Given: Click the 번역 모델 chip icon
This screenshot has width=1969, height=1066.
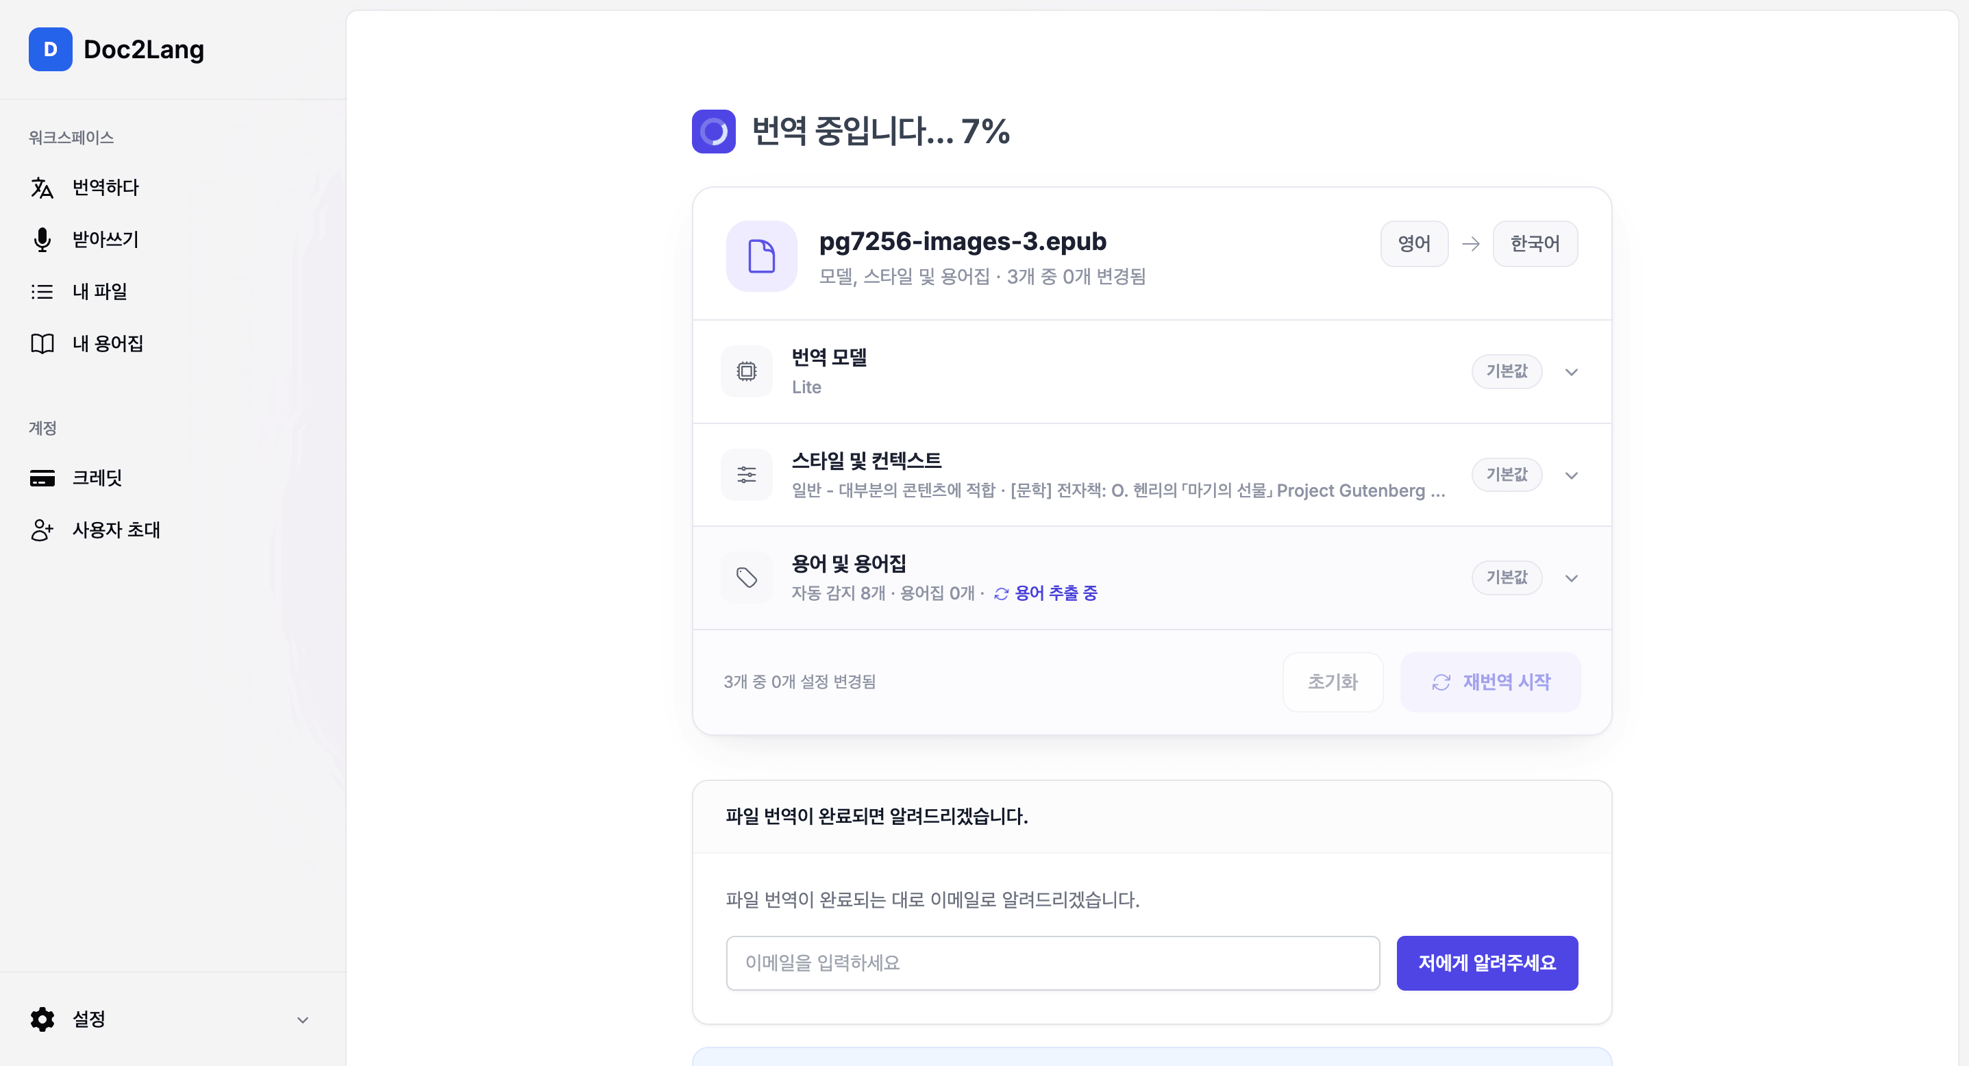Looking at the screenshot, I should point(747,371).
